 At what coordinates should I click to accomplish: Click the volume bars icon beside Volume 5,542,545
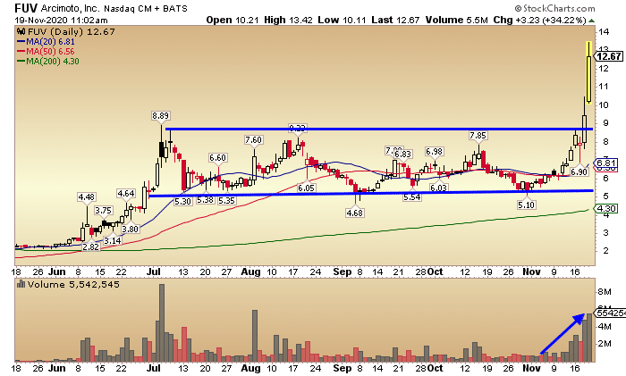click(x=21, y=284)
